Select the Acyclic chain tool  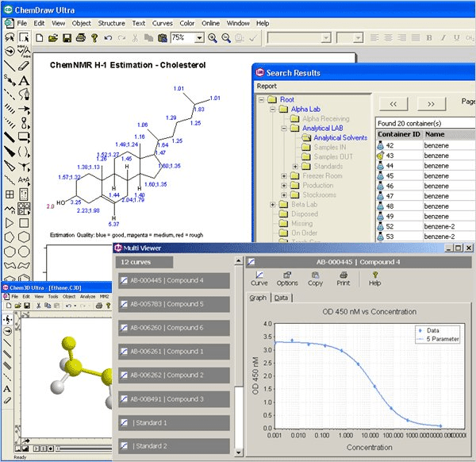pyautogui.click(x=10, y=209)
